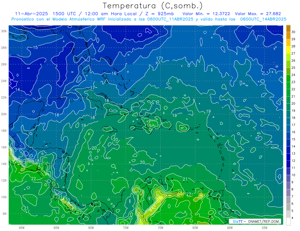
Task: Click the colorbar label "13"
Action: point(293,154)
